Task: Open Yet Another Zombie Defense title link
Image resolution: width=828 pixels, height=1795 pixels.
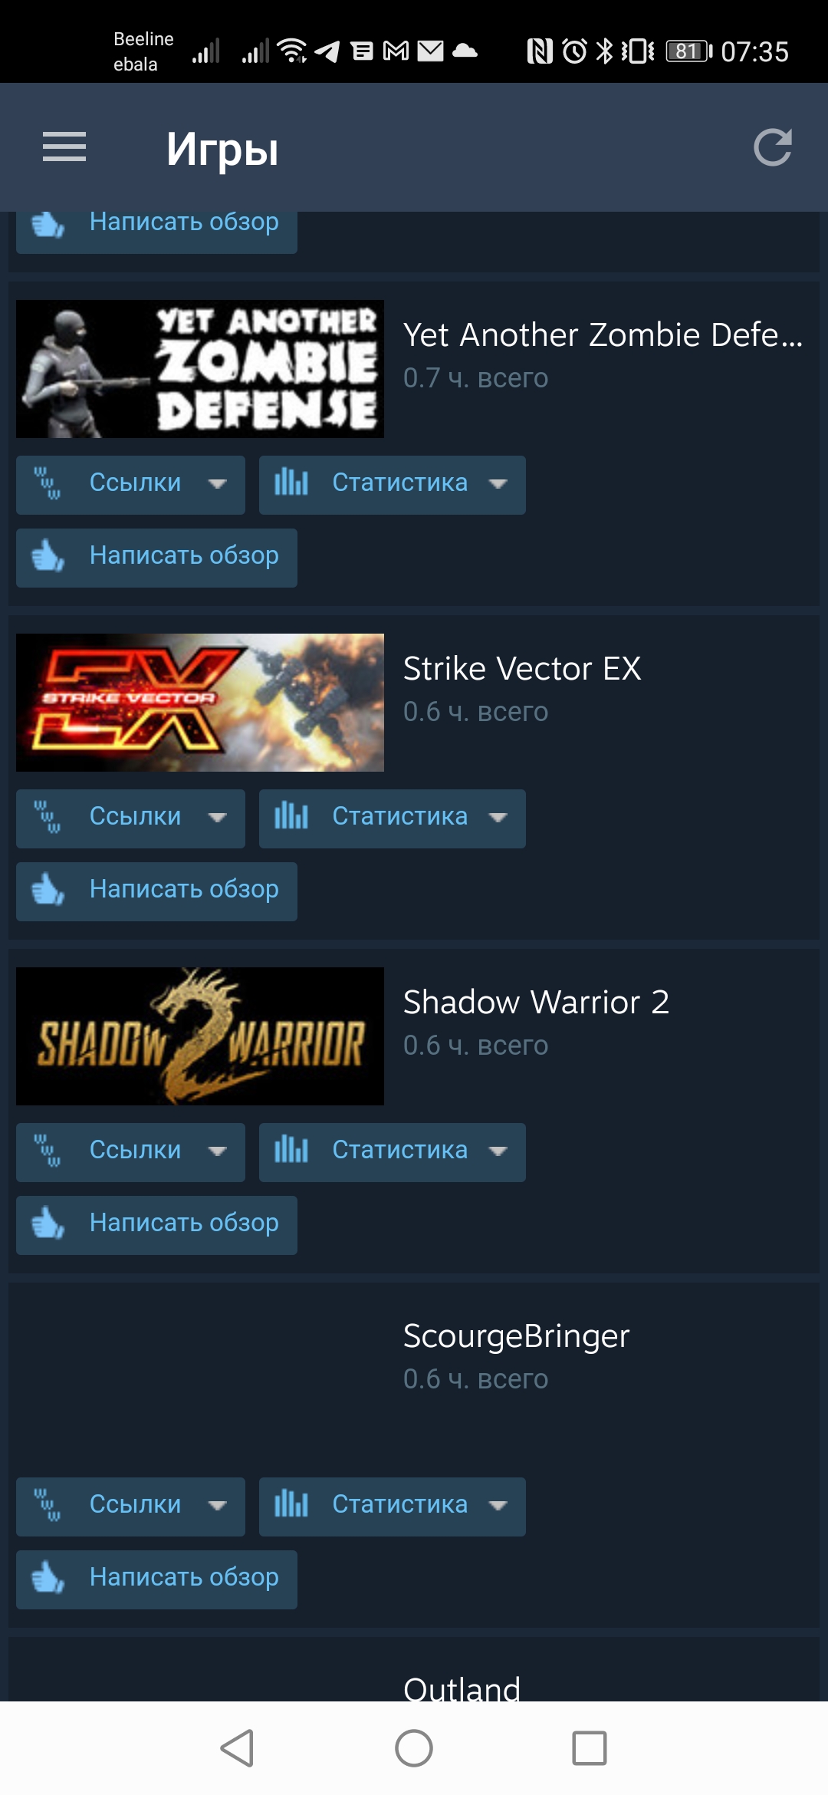Action: pyautogui.click(x=603, y=335)
